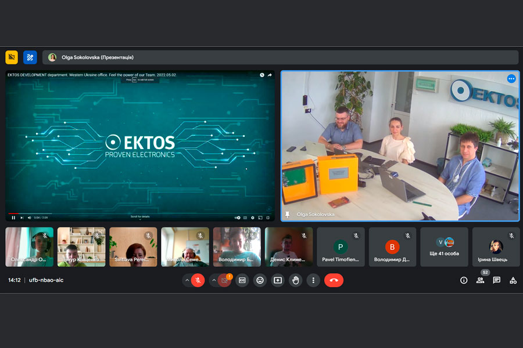Click the red Leave call button
This screenshot has width=523, height=348.
click(334, 280)
